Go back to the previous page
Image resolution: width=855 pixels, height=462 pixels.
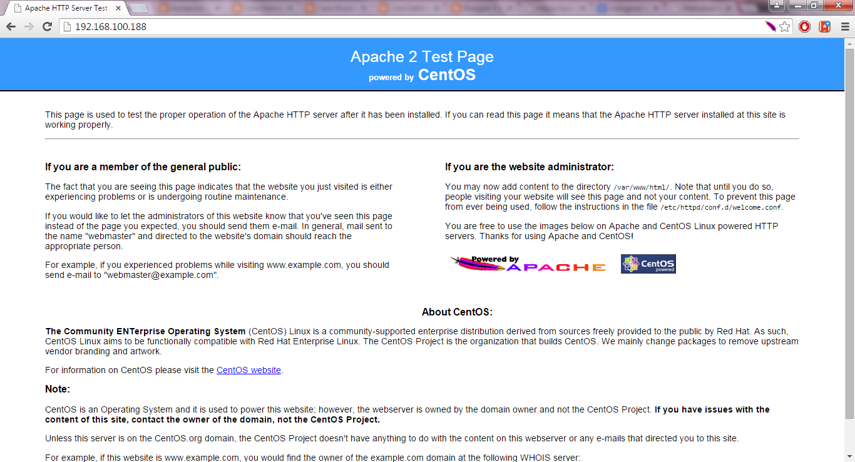click(11, 27)
